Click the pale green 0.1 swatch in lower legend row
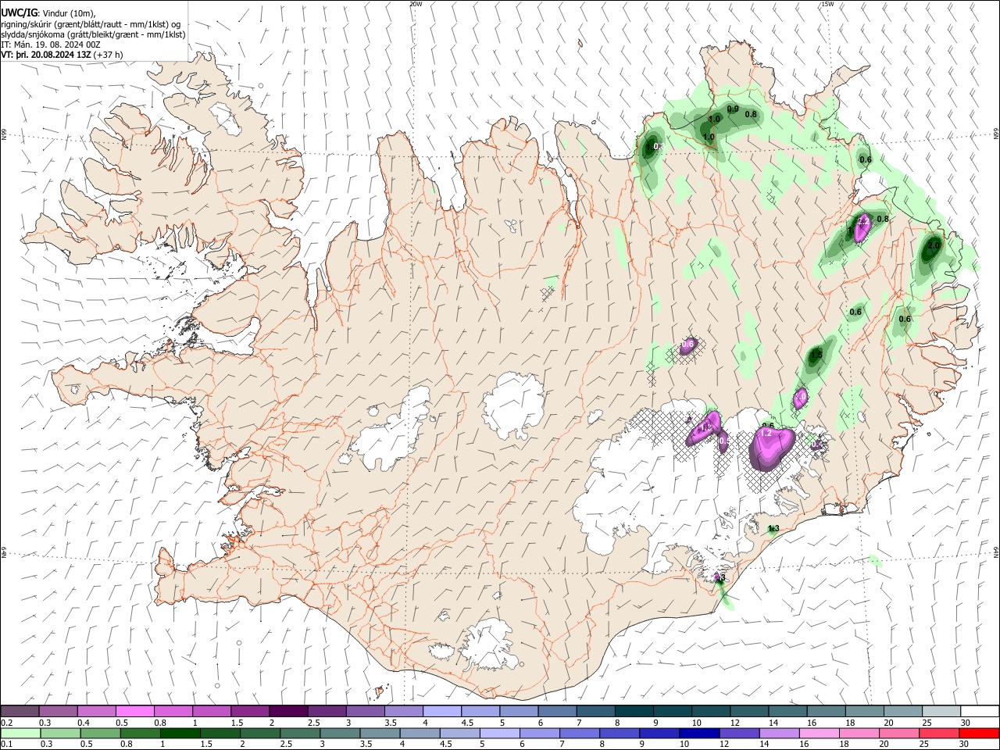The image size is (1000, 750). tap(20, 733)
